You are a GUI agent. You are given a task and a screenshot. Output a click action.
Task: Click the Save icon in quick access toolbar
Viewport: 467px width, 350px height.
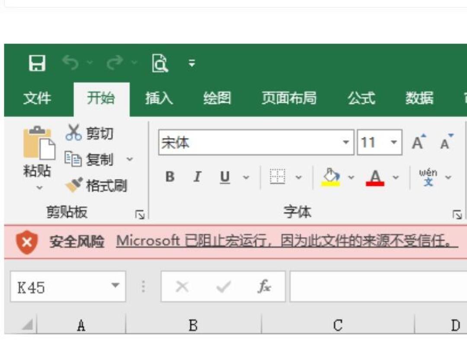point(37,63)
